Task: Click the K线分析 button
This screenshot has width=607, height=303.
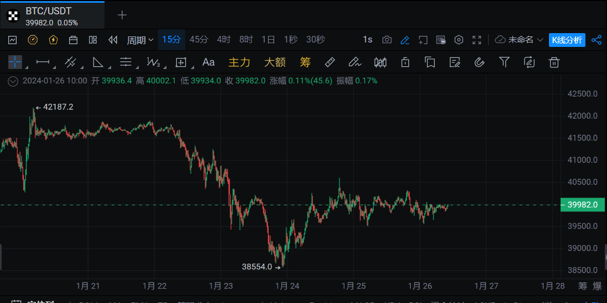Action: click(x=567, y=40)
